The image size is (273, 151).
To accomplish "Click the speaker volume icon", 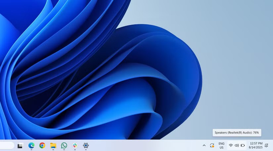I will coord(237,145).
